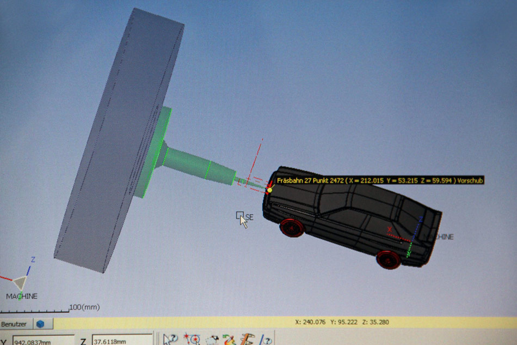The width and height of the screenshot is (517, 345).
Task: Click the yellow toolpath point marker
Action: 270,190
